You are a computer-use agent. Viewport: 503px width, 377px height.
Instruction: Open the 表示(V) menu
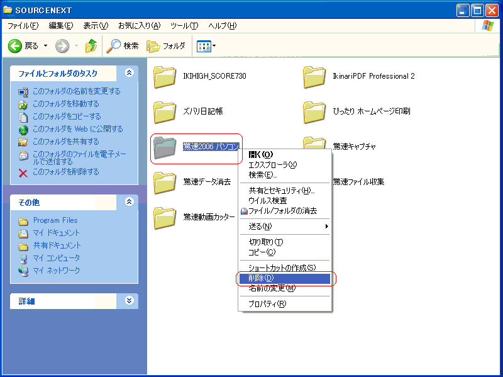[x=96, y=26]
